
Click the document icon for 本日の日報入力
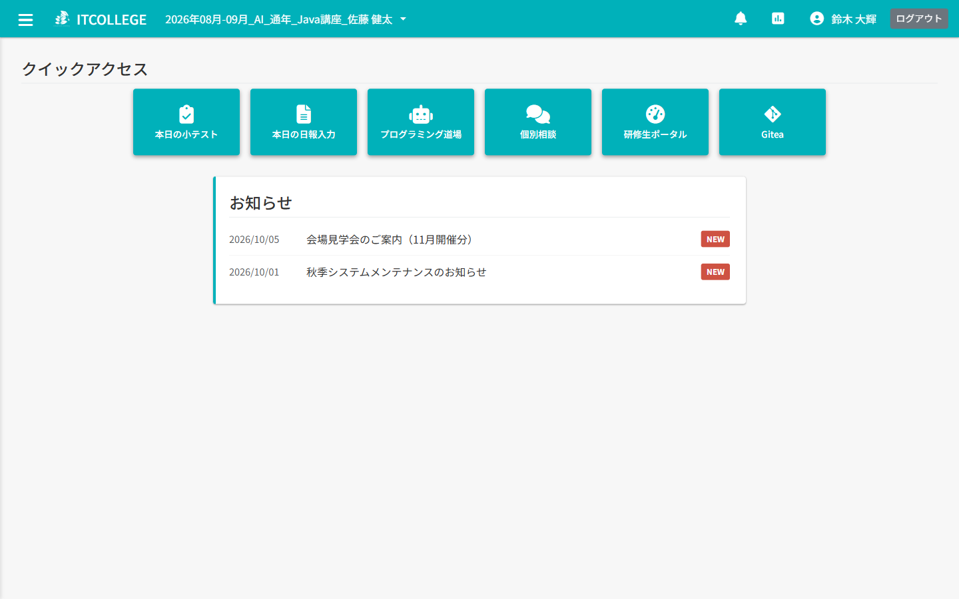[304, 114]
